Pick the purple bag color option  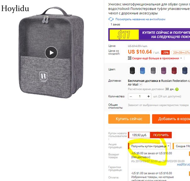[164, 70]
